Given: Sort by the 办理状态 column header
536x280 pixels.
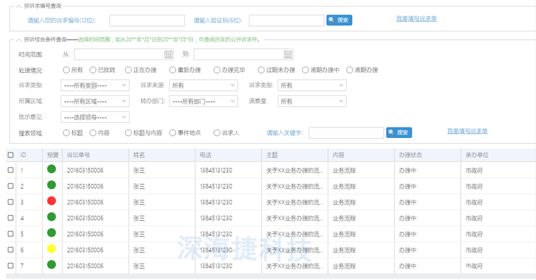Looking at the screenshot, I should (410, 155).
